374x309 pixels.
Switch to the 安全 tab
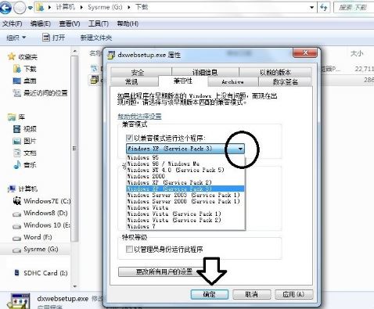pos(141,72)
